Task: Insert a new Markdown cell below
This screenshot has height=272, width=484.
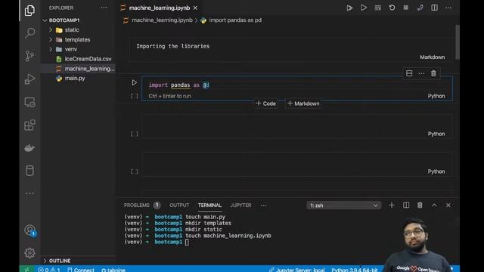Action: tap(303, 104)
